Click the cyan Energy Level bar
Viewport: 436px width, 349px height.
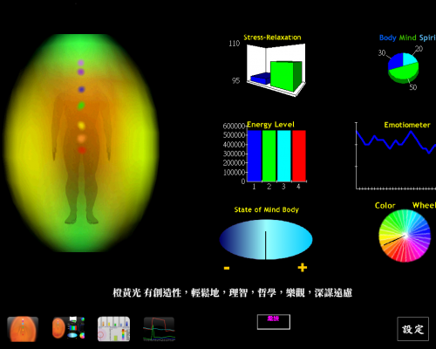point(284,156)
